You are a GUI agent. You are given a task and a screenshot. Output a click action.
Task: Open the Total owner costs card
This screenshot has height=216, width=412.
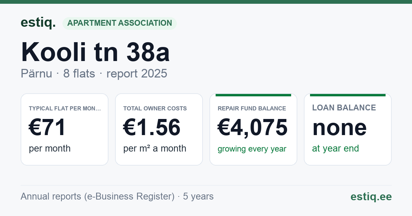coord(159,129)
